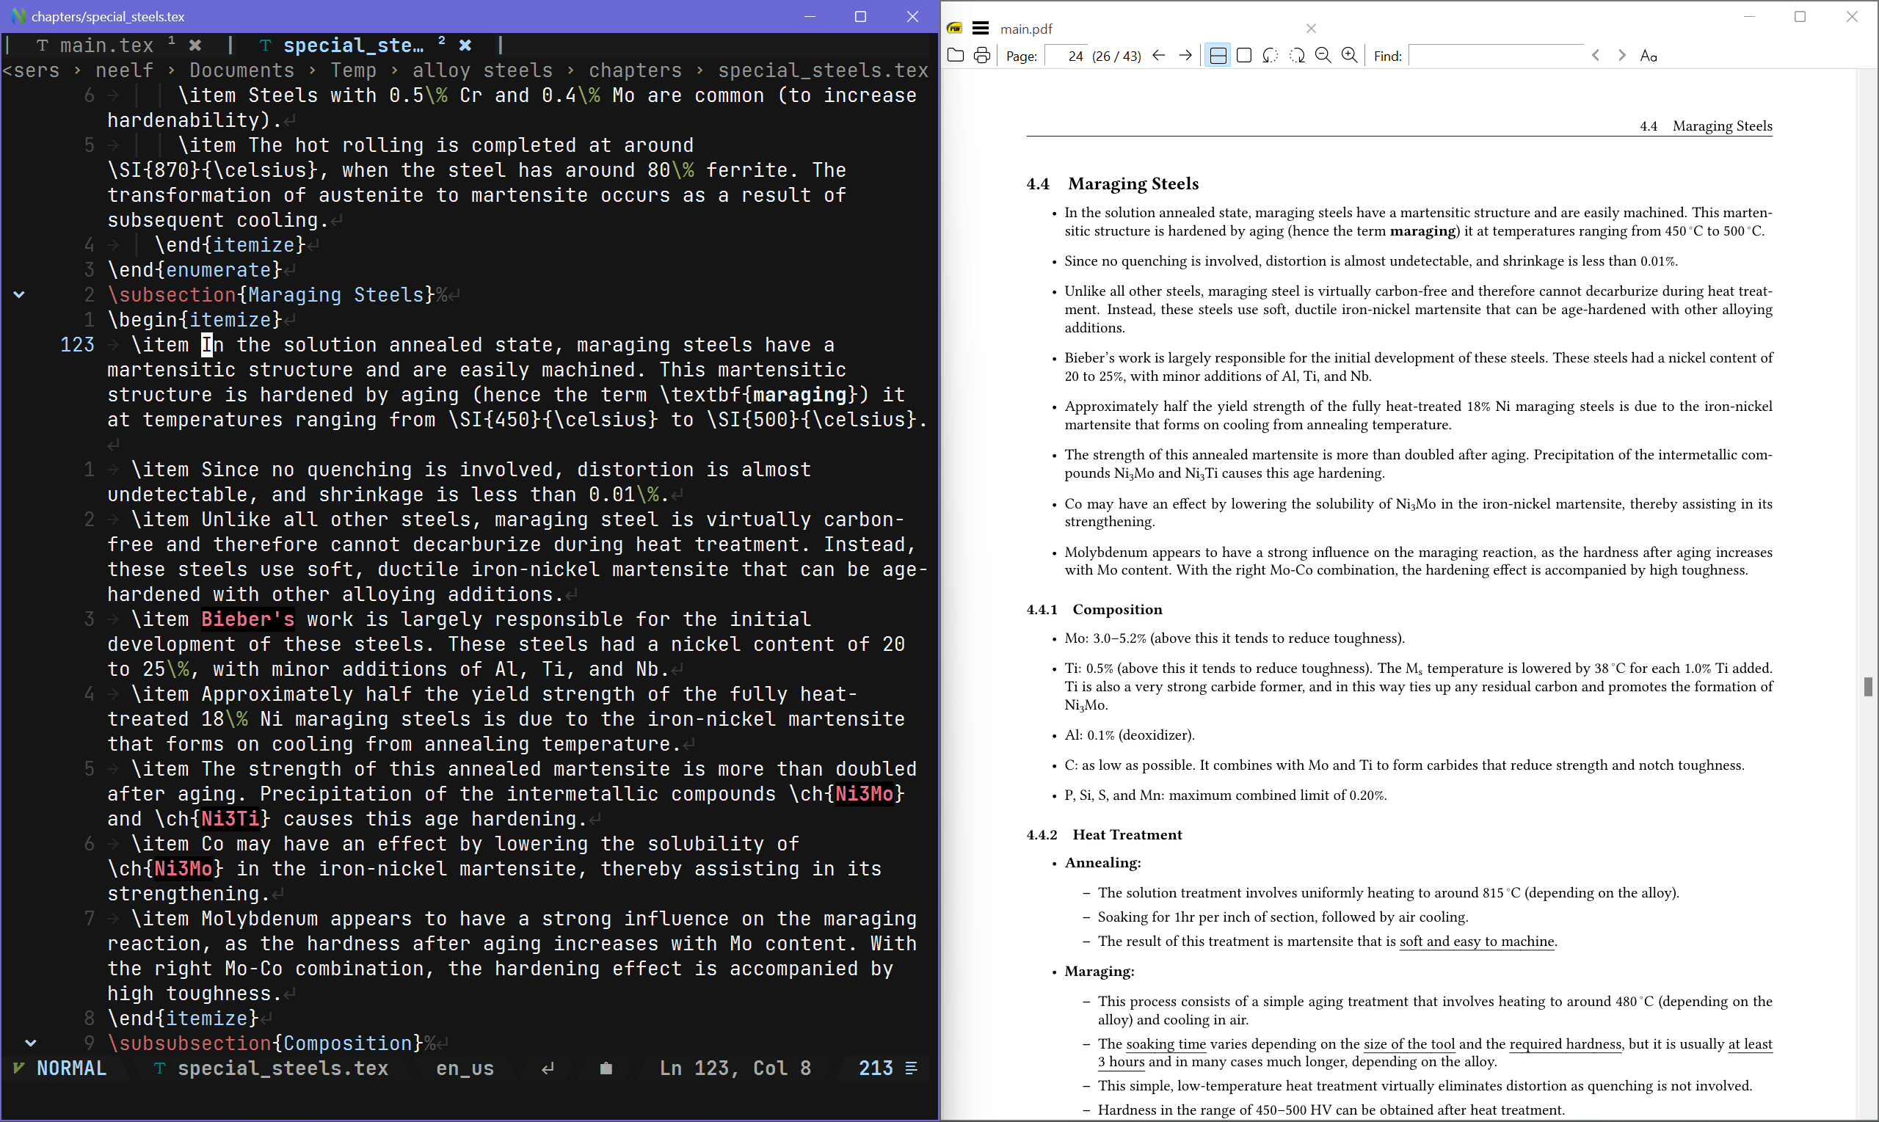
Task: Click the Open file folder icon
Action: [956, 55]
